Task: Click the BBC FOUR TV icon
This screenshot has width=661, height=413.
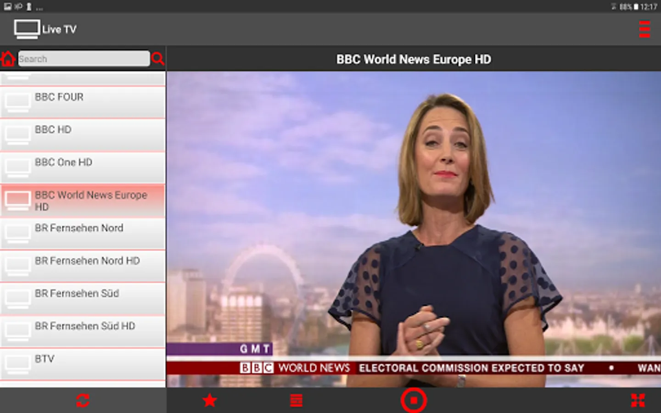Action: (18, 103)
